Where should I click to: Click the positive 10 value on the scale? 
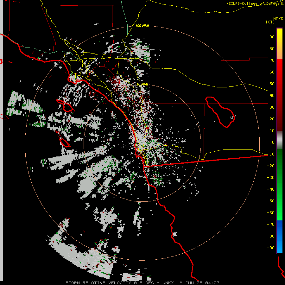click(x=272, y=131)
